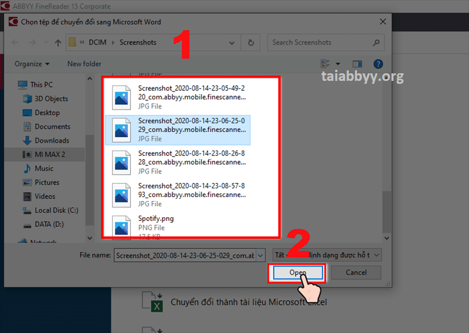This screenshot has height=333, width=469.
Task: Open Documents in navigation pane
Action: point(52,127)
